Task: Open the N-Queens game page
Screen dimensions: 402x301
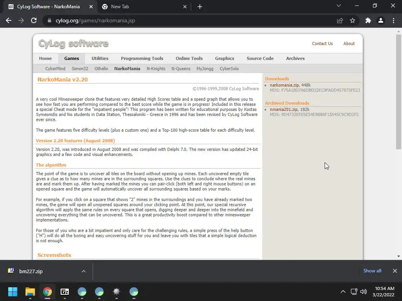Action: (181, 69)
